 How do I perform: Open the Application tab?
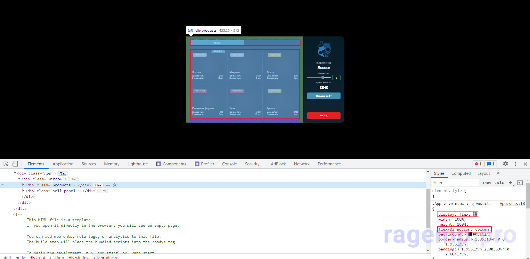pyautogui.click(x=63, y=164)
